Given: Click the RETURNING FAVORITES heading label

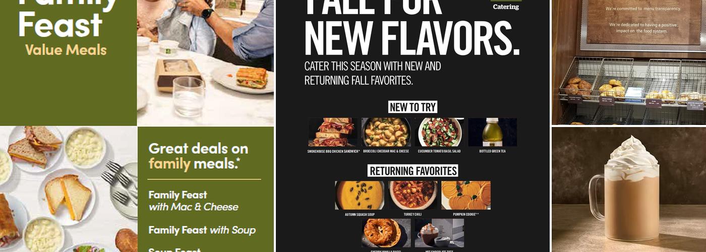Looking at the screenshot, I should tap(413, 171).
